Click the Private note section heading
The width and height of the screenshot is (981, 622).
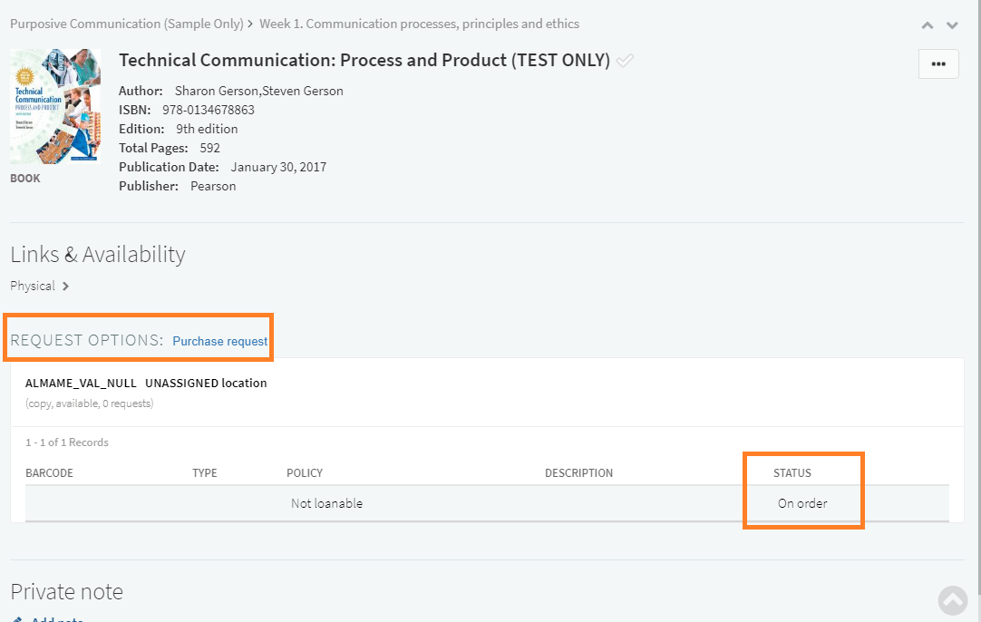[x=67, y=592]
